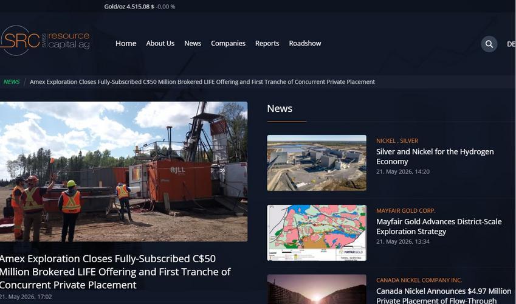Screen dimensions: 516x304
Task: Open the Roadshow menu item
Action: click(x=305, y=44)
